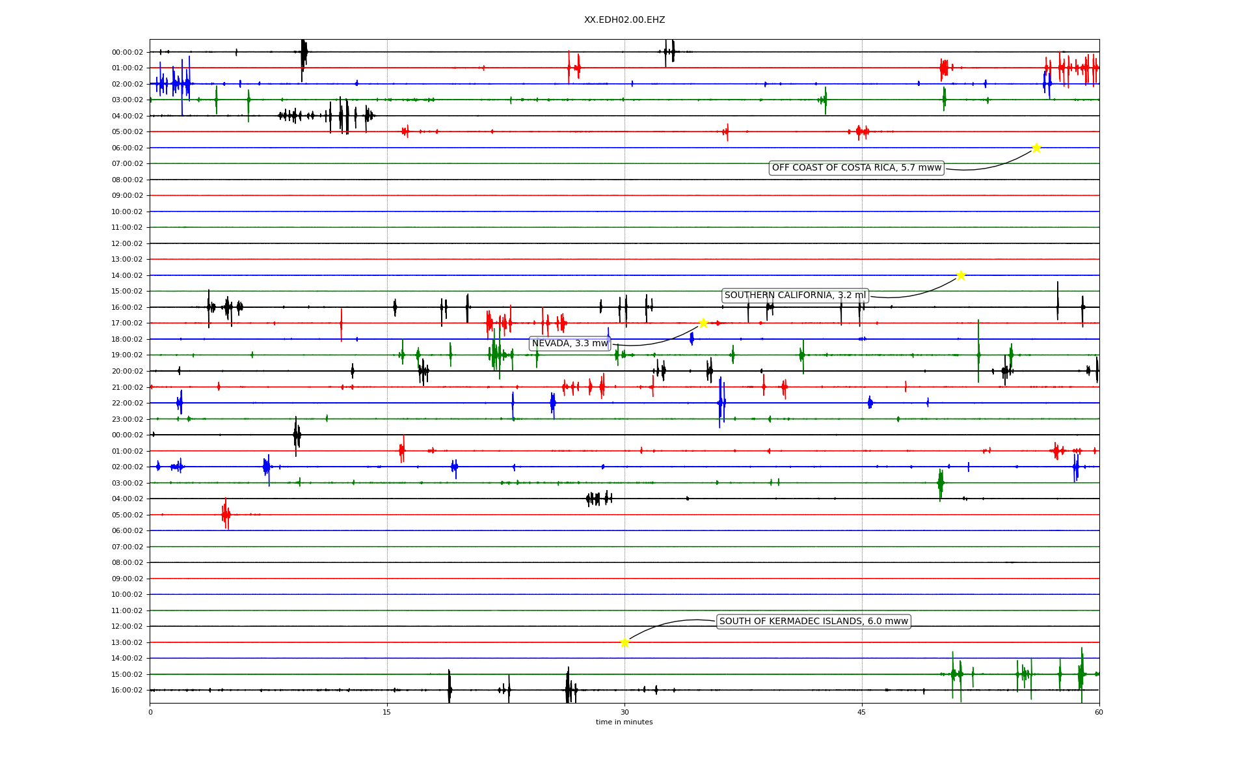Click the Nevada earthquake star marker
This screenshot has height=781, width=1249.
pyautogui.click(x=703, y=323)
